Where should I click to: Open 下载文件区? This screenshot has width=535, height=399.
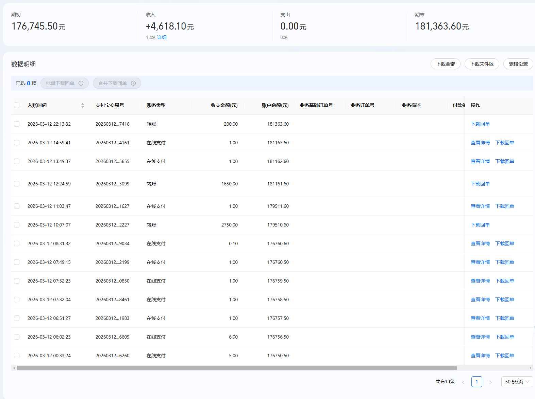482,64
